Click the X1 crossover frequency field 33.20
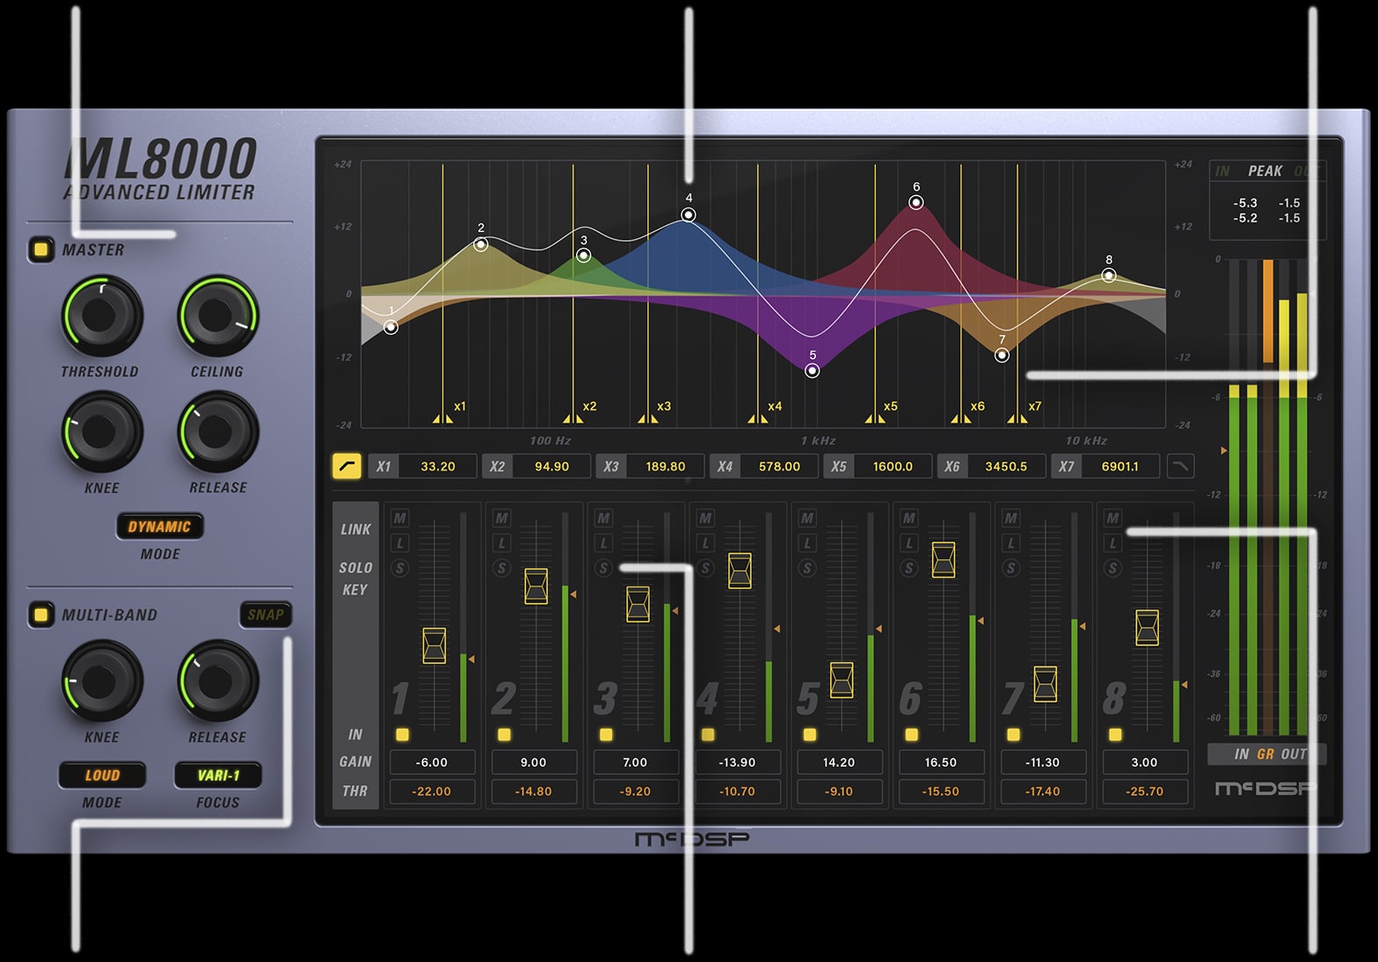 click(x=438, y=466)
